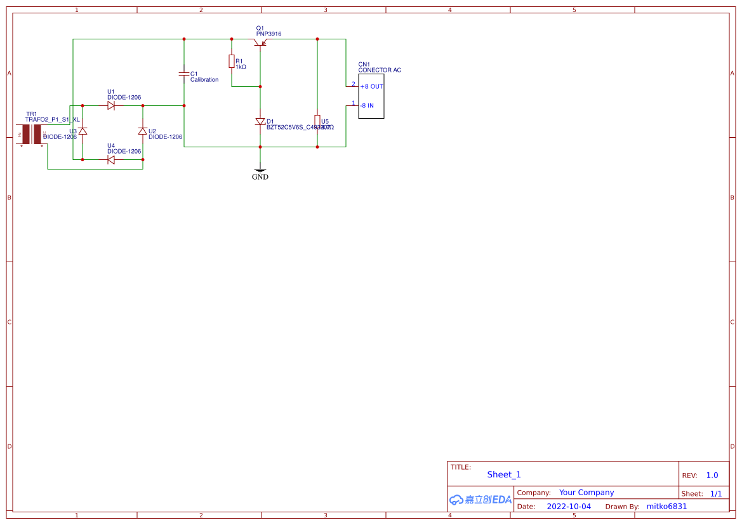Select the U4 diode symbol
742x525 pixels.
click(x=111, y=160)
